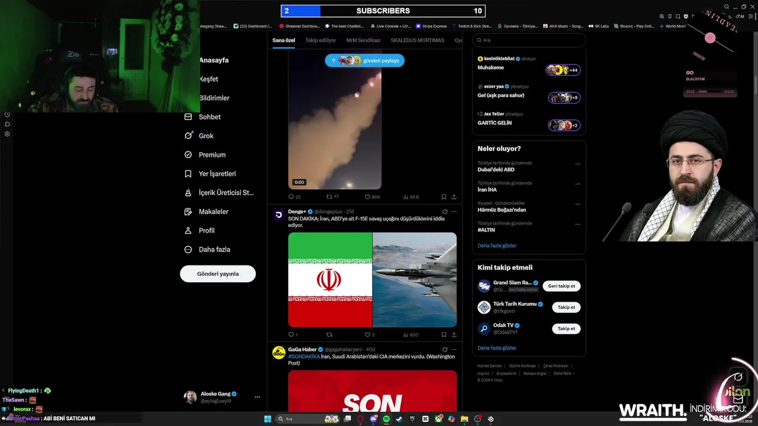The width and height of the screenshot is (758, 426).
Task: Play the missile video thumbnail
Action: (335, 121)
